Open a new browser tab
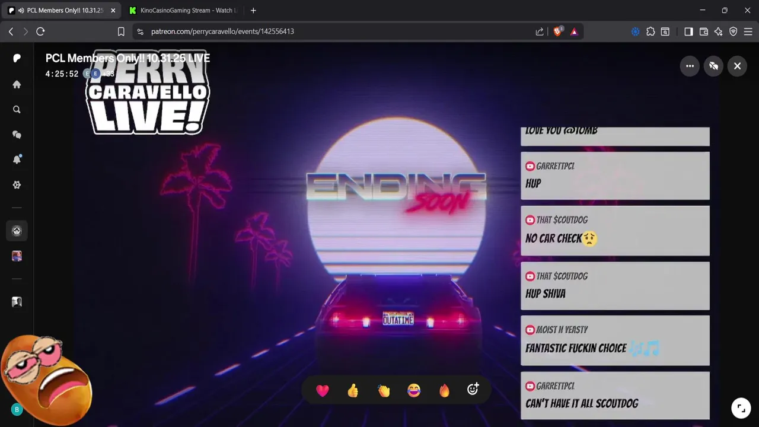759x427 pixels. click(253, 10)
